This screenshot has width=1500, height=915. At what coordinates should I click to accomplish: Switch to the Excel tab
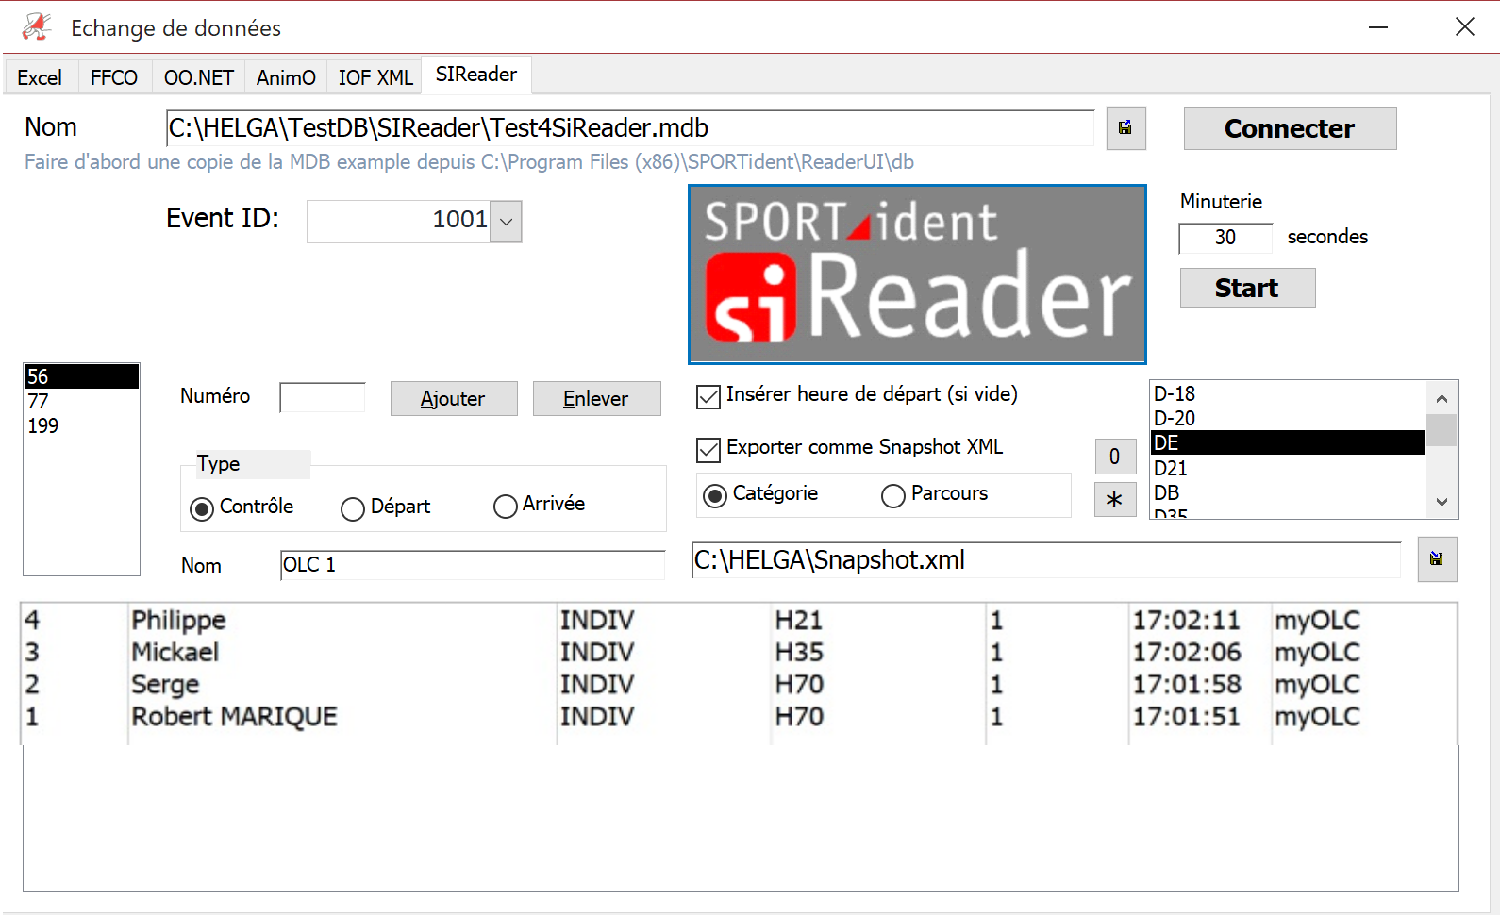point(40,77)
